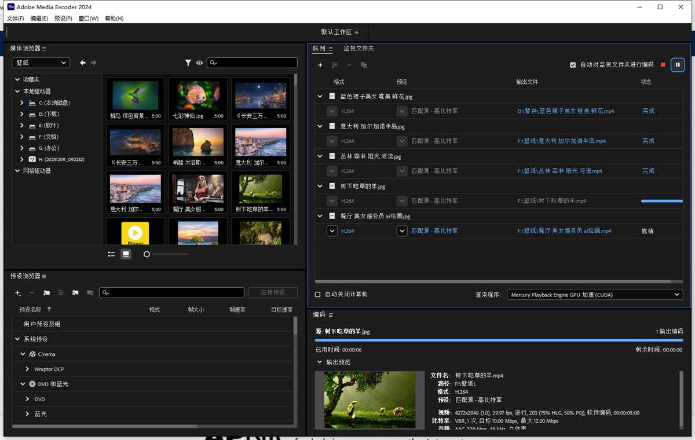Toggle the media browser eye visibility icon

click(x=199, y=63)
